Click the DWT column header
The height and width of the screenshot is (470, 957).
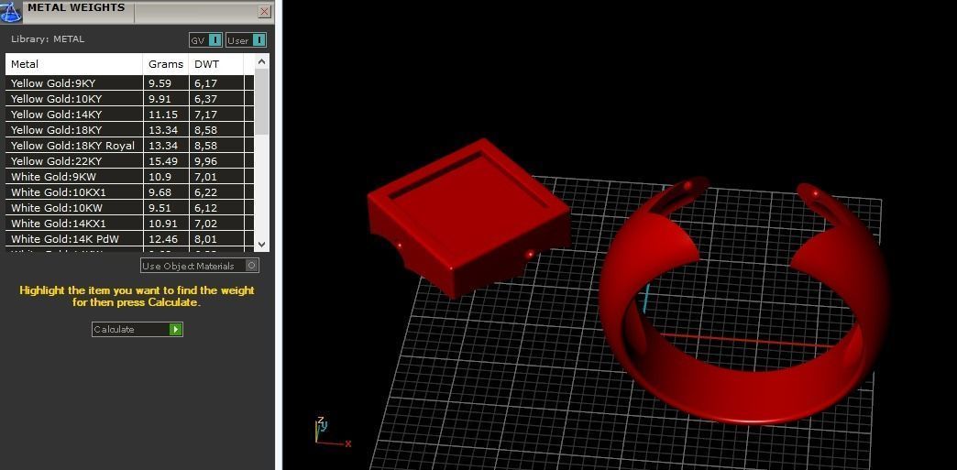pyautogui.click(x=216, y=64)
